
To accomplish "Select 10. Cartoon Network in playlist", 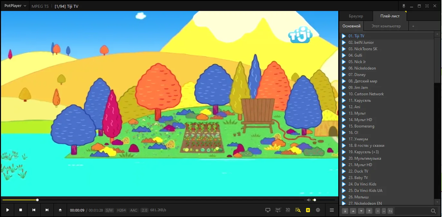I will coord(388,94).
